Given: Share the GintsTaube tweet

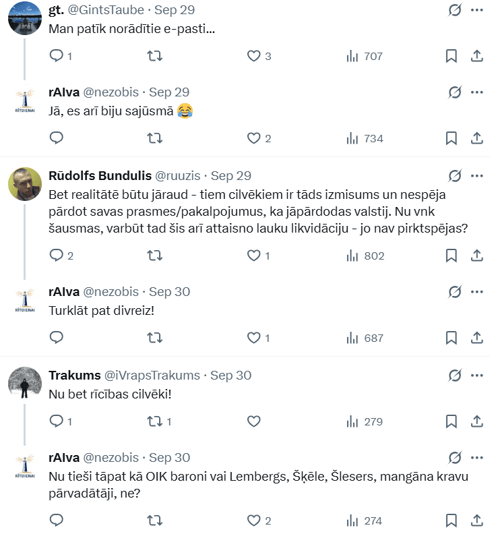Looking at the screenshot, I should (x=477, y=57).
